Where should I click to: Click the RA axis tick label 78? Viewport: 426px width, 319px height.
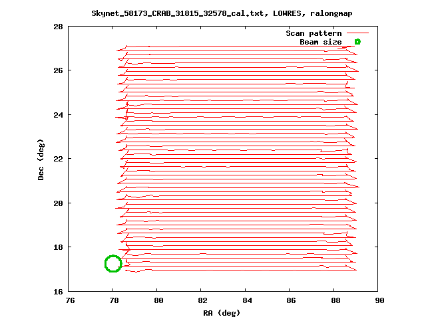tap(114, 300)
